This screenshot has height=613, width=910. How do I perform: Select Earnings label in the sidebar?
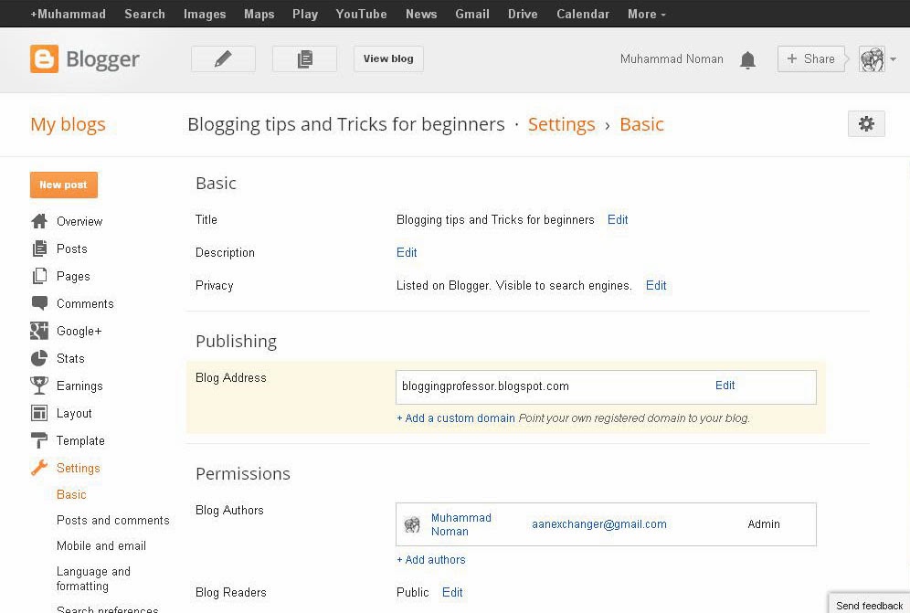(79, 386)
